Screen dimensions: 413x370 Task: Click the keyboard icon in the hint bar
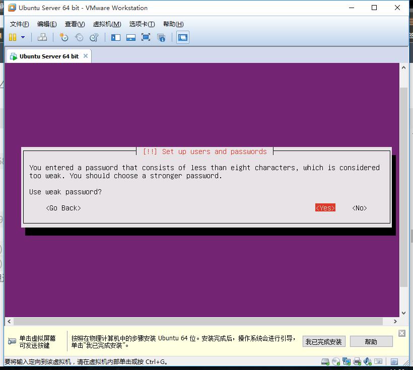point(12,341)
